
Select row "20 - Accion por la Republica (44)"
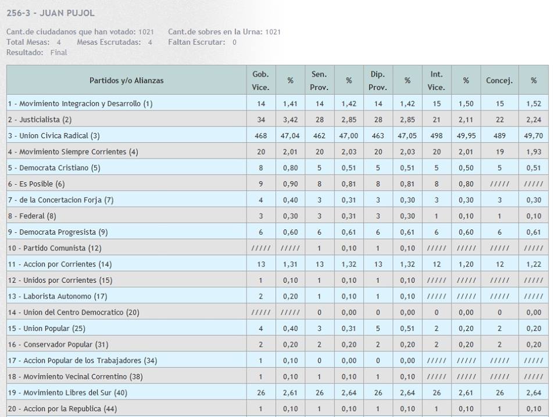click(278, 408)
